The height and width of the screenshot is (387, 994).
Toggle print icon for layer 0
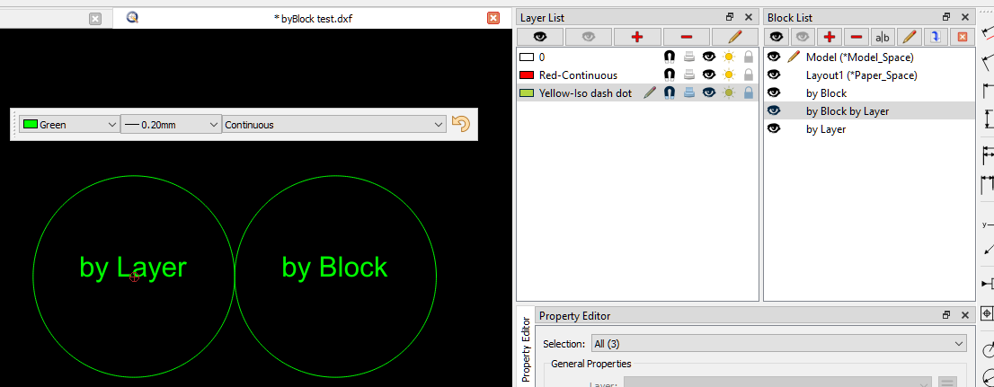coord(689,57)
